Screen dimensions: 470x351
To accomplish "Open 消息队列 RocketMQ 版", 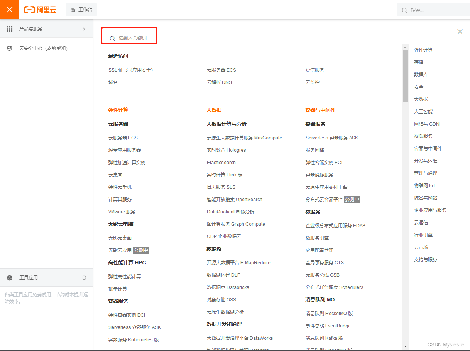I will pyautogui.click(x=329, y=314).
